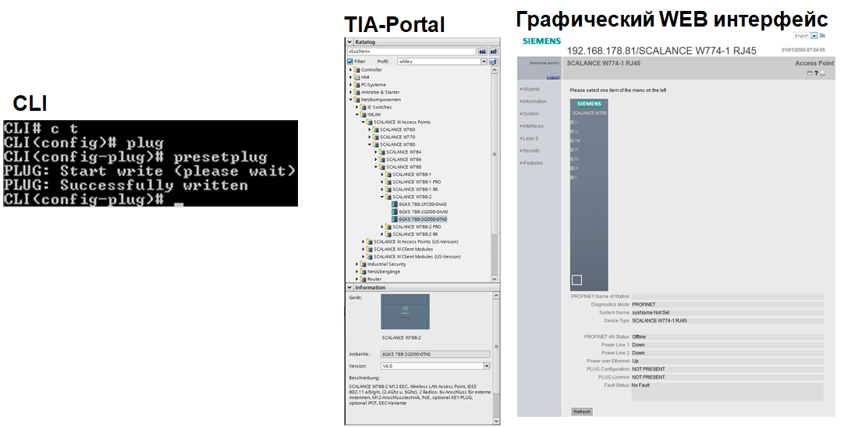Click the Logout link
Image resolution: width=844 pixels, height=427 pixels.
553,77
